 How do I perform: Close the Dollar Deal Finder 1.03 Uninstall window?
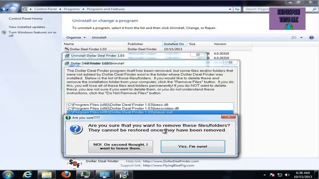point(230,63)
